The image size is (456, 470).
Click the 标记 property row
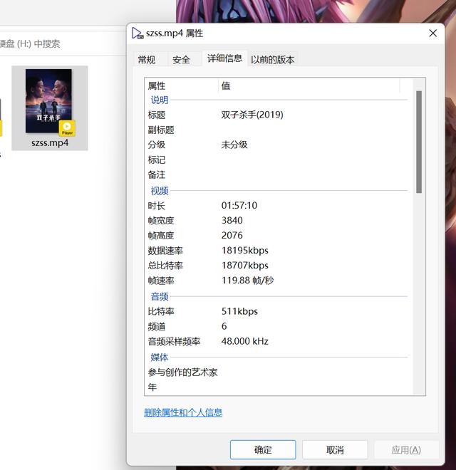(277, 160)
